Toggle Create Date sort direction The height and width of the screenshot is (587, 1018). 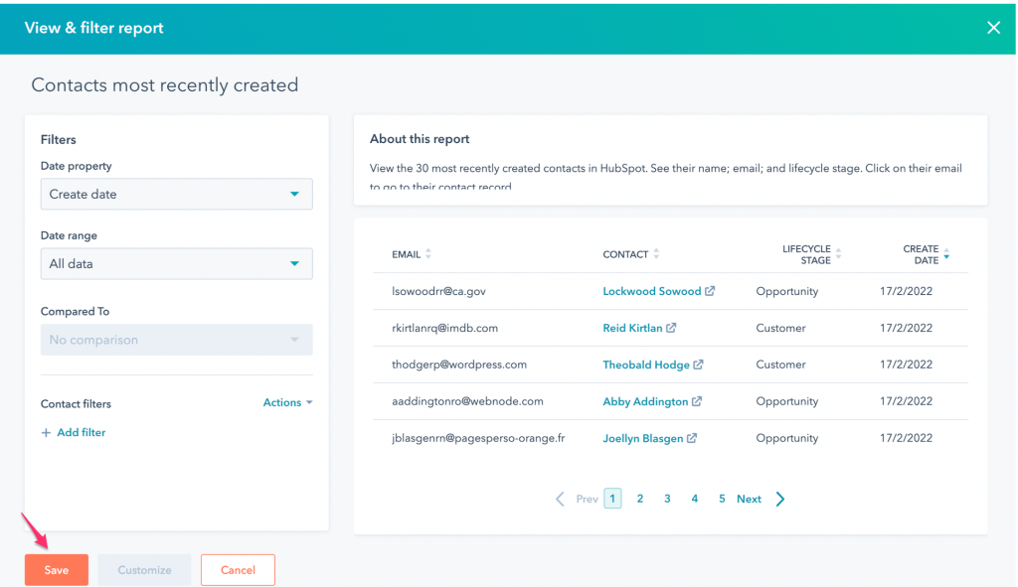coord(945,255)
